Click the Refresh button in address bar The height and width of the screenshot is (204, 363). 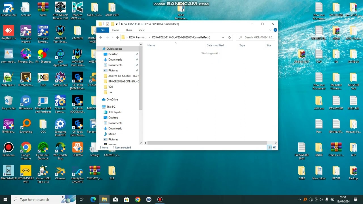pyautogui.click(x=229, y=37)
